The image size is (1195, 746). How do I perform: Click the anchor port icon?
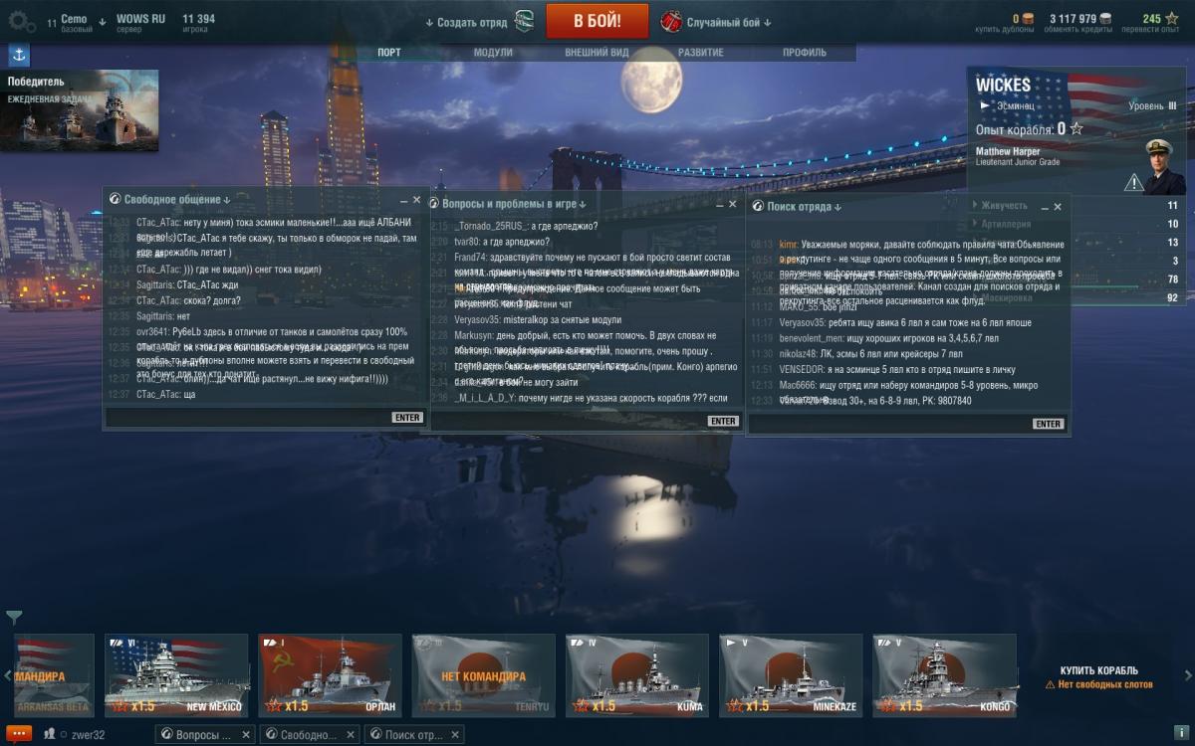click(19, 54)
